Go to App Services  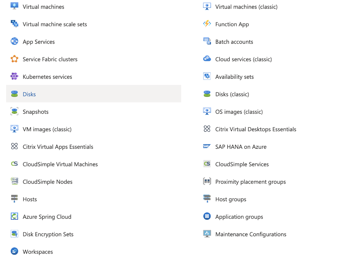(x=39, y=42)
